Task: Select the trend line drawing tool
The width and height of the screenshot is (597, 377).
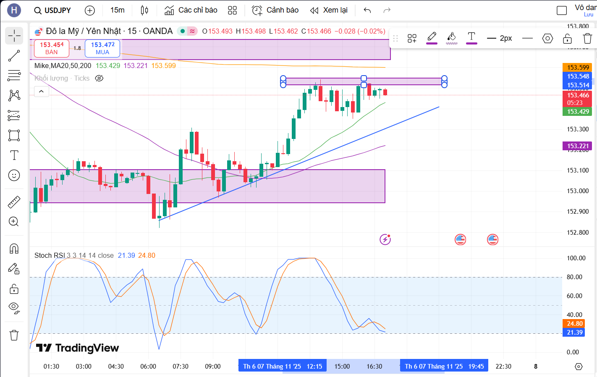Action: [14, 56]
